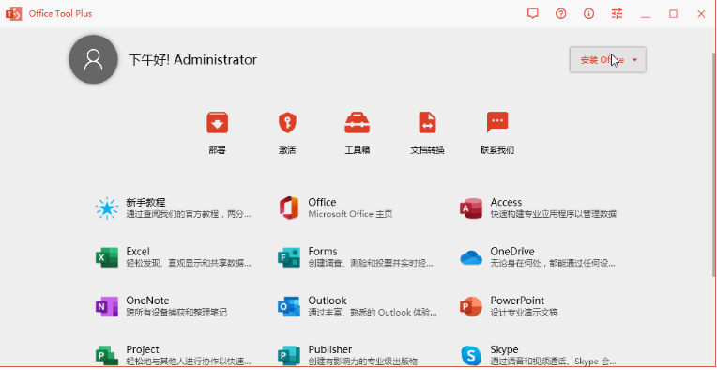717x370 pixels.
Task: Close the Office Tool Plus window
Action: [701, 14]
